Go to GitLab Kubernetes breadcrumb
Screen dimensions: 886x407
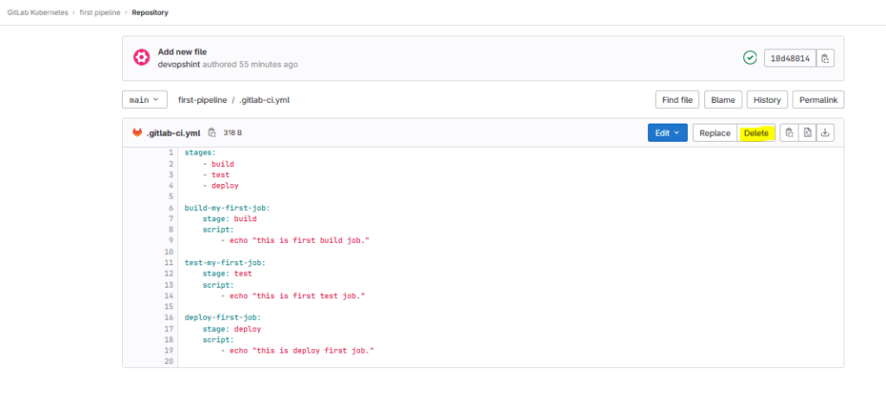(37, 12)
